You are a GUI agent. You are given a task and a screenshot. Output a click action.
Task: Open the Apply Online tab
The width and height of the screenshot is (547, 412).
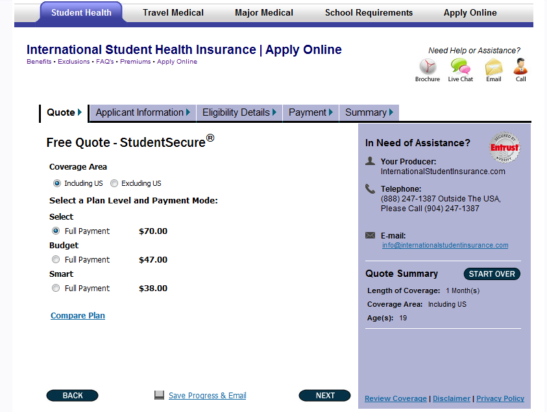tap(470, 13)
